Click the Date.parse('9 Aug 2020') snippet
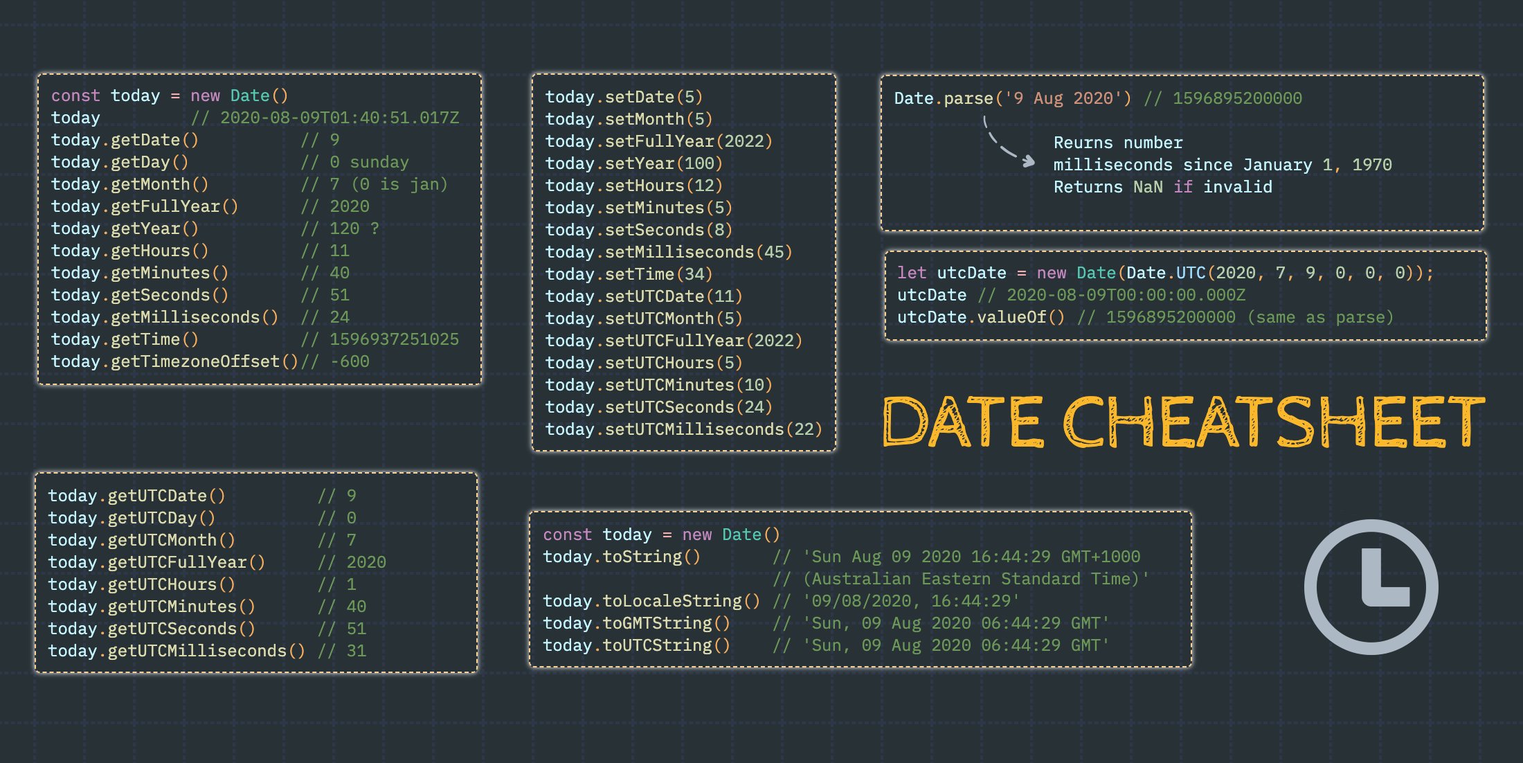This screenshot has height=763, width=1523. point(1011,98)
